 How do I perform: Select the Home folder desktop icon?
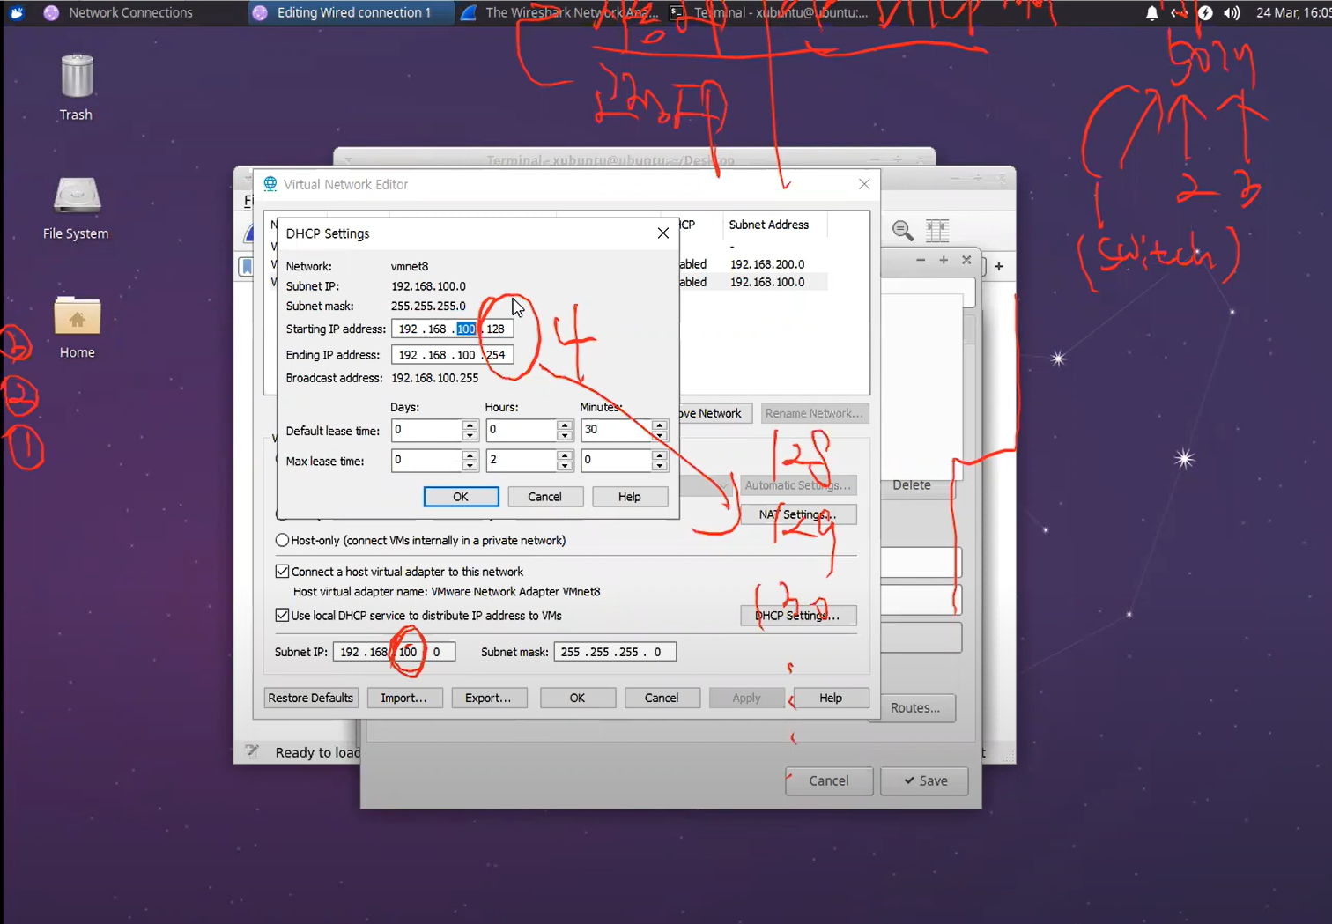coord(77,327)
